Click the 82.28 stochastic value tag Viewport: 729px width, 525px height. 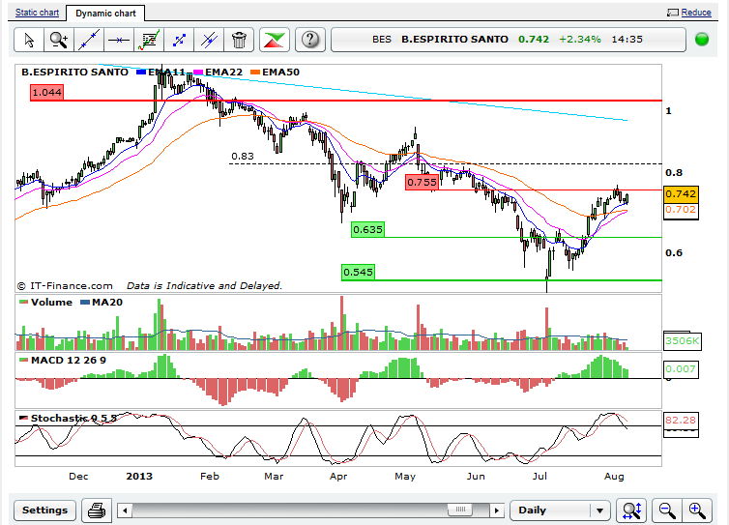pos(681,421)
